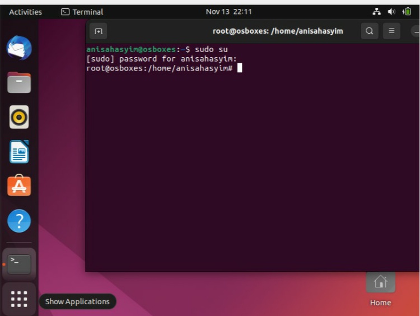Launch Rhythmbox music player from dock
Screen dimensions: 420x316
19,117
